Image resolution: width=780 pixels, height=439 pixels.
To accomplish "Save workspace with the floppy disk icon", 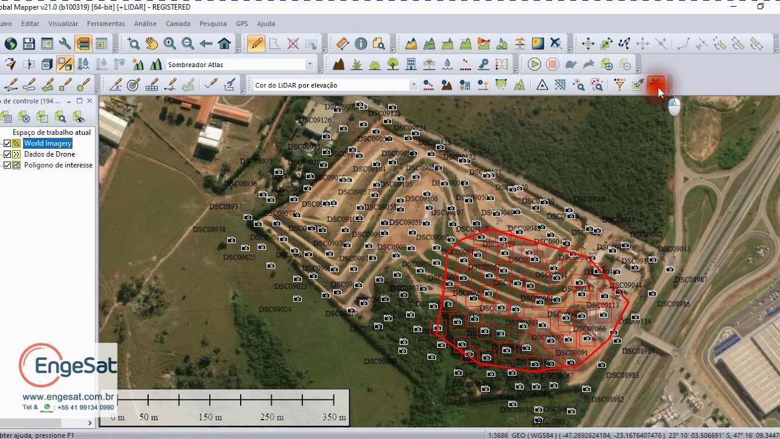I will pyautogui.click(x=29, y=44).
